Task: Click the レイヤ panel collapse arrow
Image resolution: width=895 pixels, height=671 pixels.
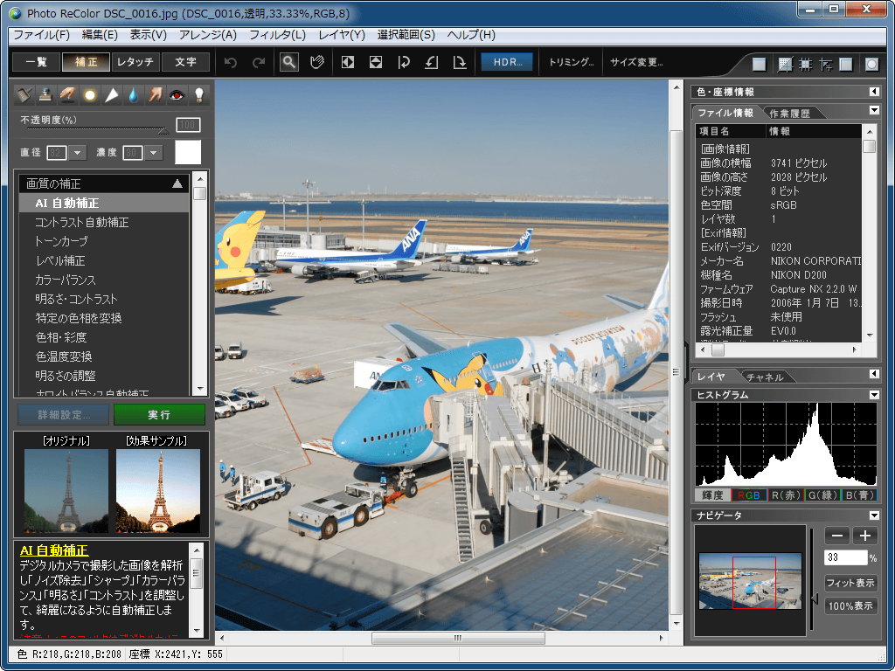Action: pyautogui.click(x=874, y=374)
